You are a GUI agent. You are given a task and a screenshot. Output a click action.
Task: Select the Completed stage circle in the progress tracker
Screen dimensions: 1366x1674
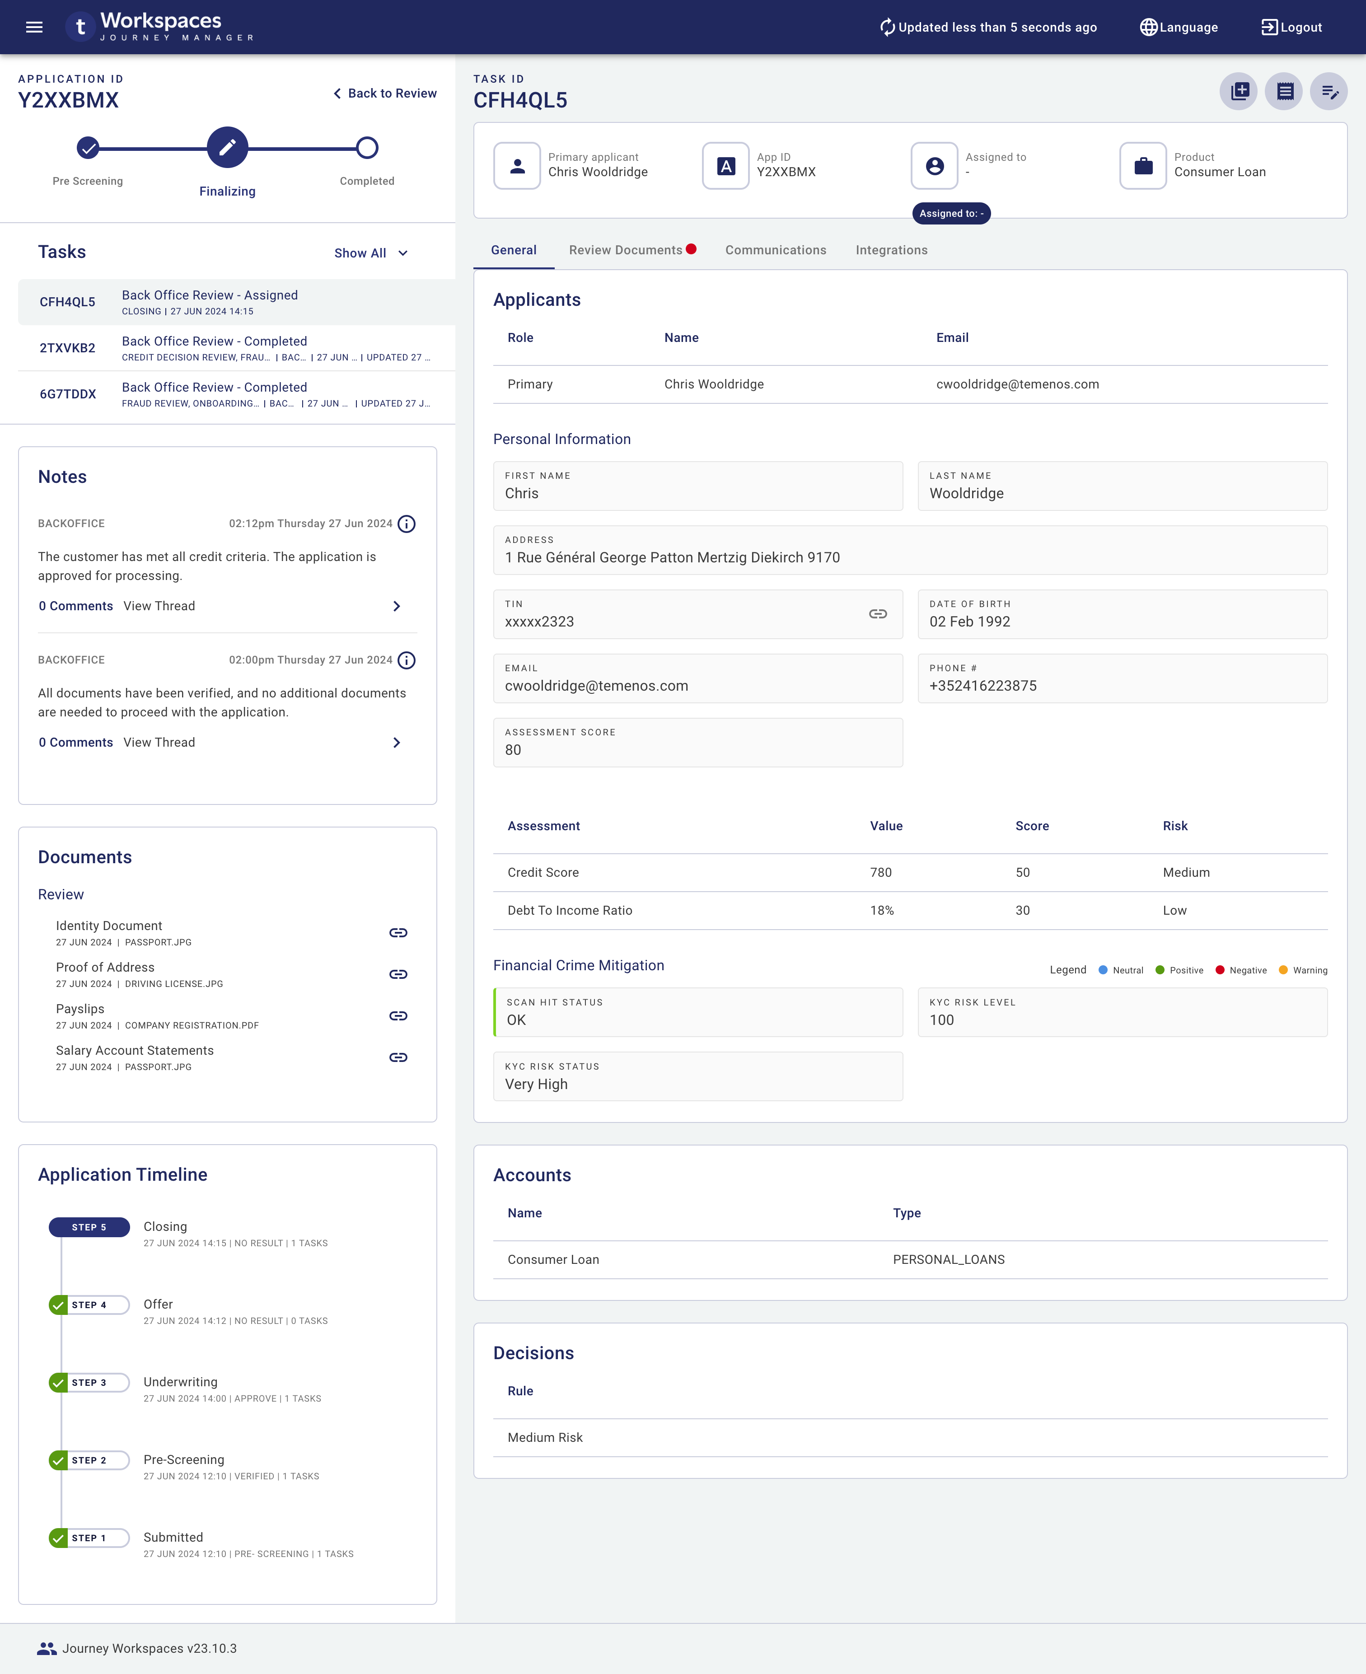point(367,148)
